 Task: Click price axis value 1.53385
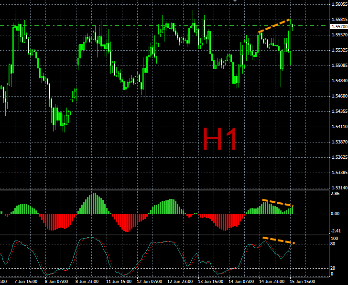tap(339, 173)
